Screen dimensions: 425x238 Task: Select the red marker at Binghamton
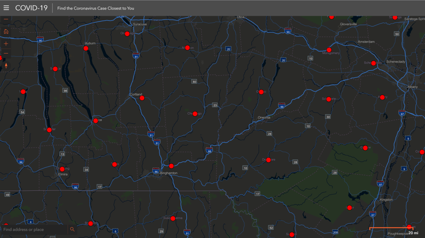pyautogui.click(x=171, y=166)
